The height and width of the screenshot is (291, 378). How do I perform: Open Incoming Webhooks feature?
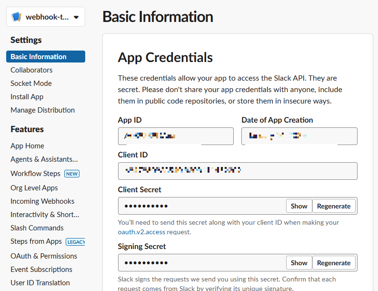(x=42, y=201)
